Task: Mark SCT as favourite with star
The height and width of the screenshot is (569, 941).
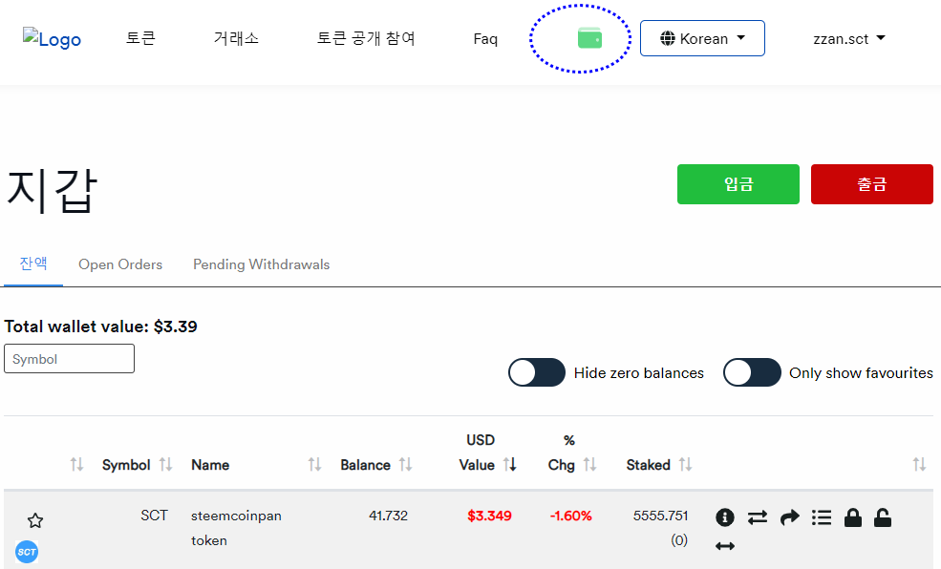Action: 35,520
